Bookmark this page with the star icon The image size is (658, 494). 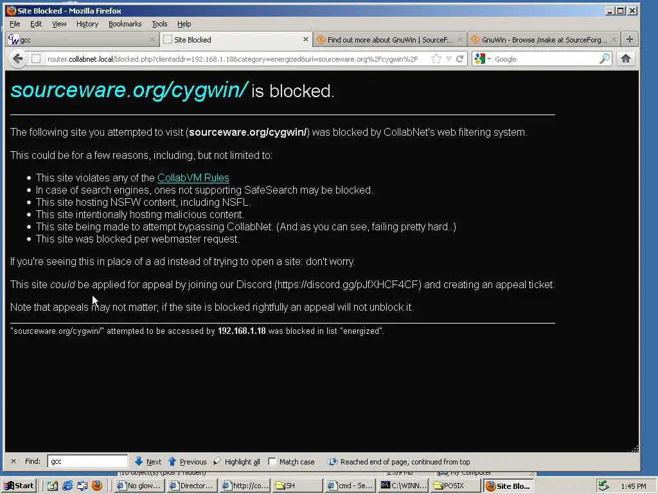(436, 59)
